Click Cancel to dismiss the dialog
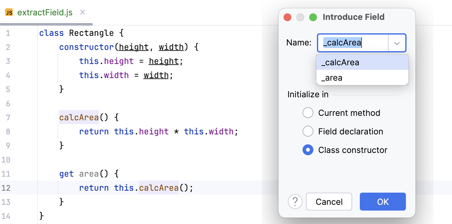The height and width of the screenshot is (224, 452). coord(329,202)
